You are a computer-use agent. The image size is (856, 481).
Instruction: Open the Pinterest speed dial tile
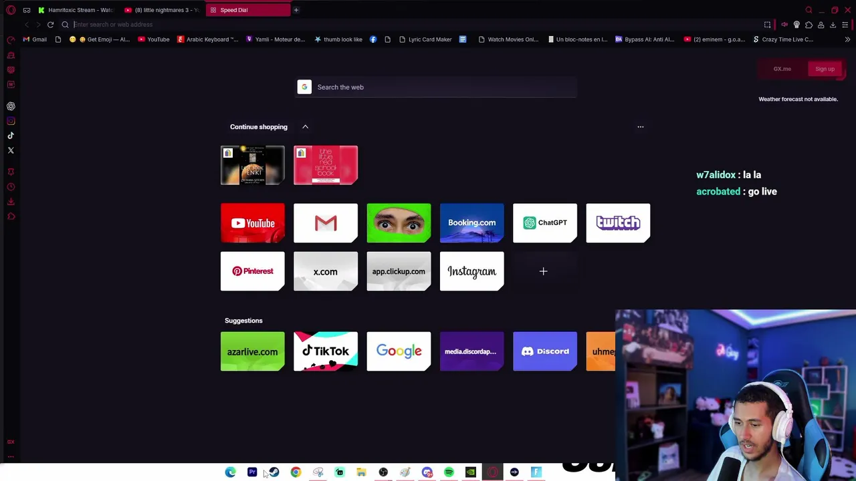coord(253,271)
